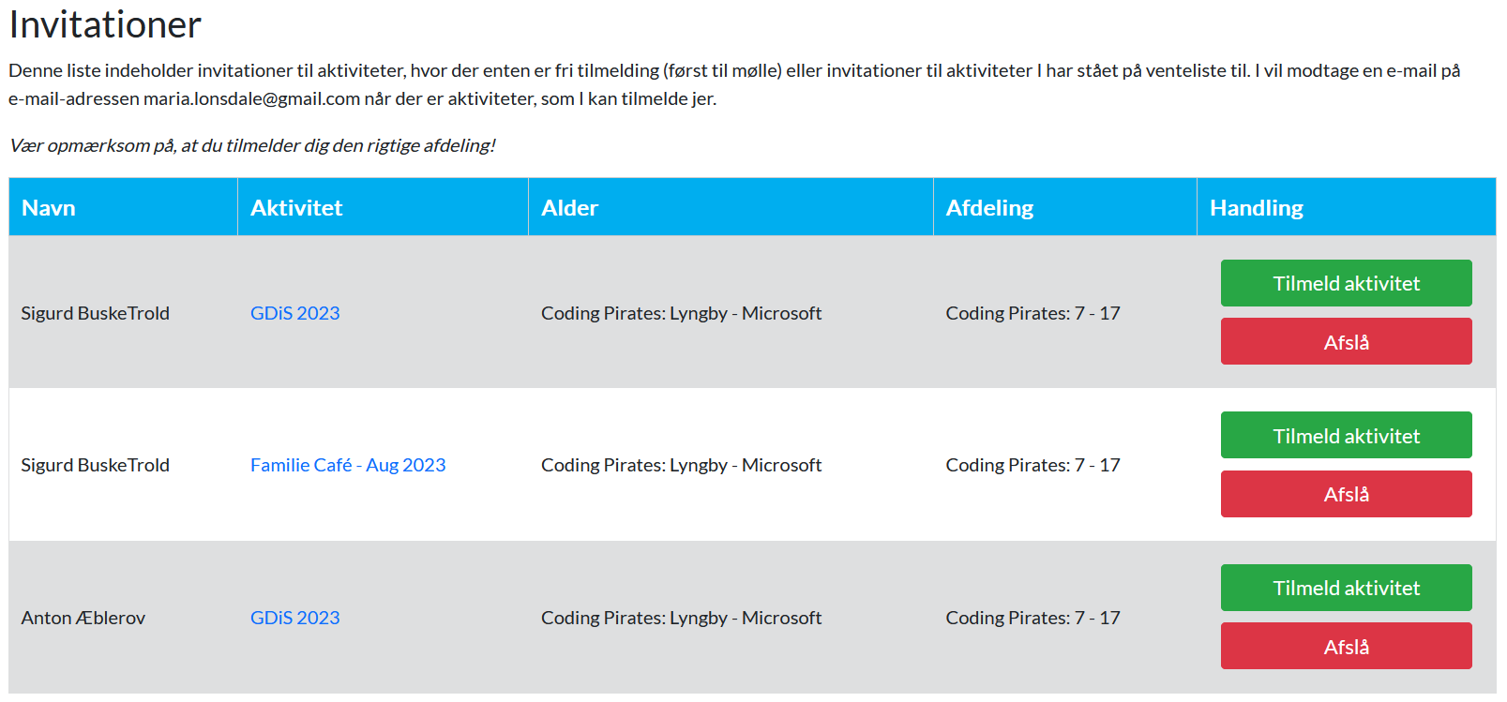Click Coding Pirates: 7 - 17 in Anton's row
Image resolution: width=1507 pixels, height=702 pixels.
pos(1032,618)
